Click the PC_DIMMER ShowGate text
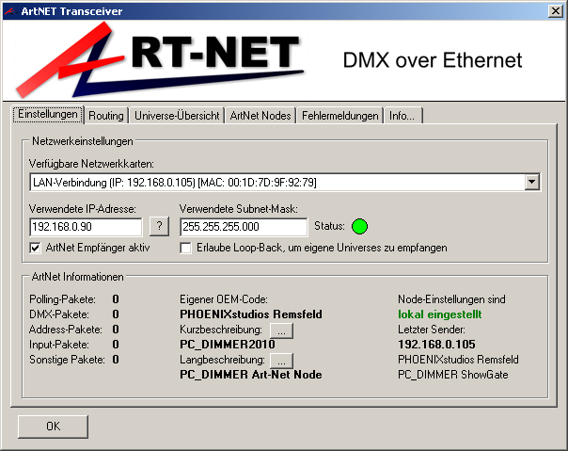This screenshot has width=568, height=451. tap(453, 375)
